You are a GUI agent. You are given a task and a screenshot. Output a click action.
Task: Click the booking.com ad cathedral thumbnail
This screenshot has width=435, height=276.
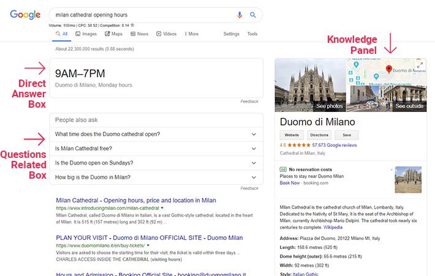[408, 179]
